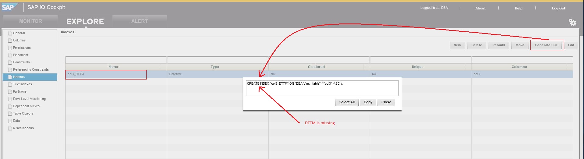Select the Data page icon
Image resolution: width=584 pixels, height=159 pixels.
tap(10, 121)
